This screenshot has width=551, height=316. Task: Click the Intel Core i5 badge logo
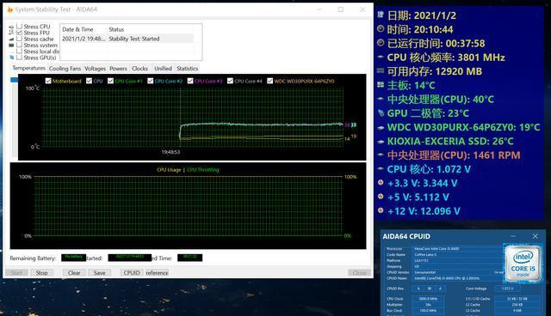pyautogui.click(x=523, y=263)
